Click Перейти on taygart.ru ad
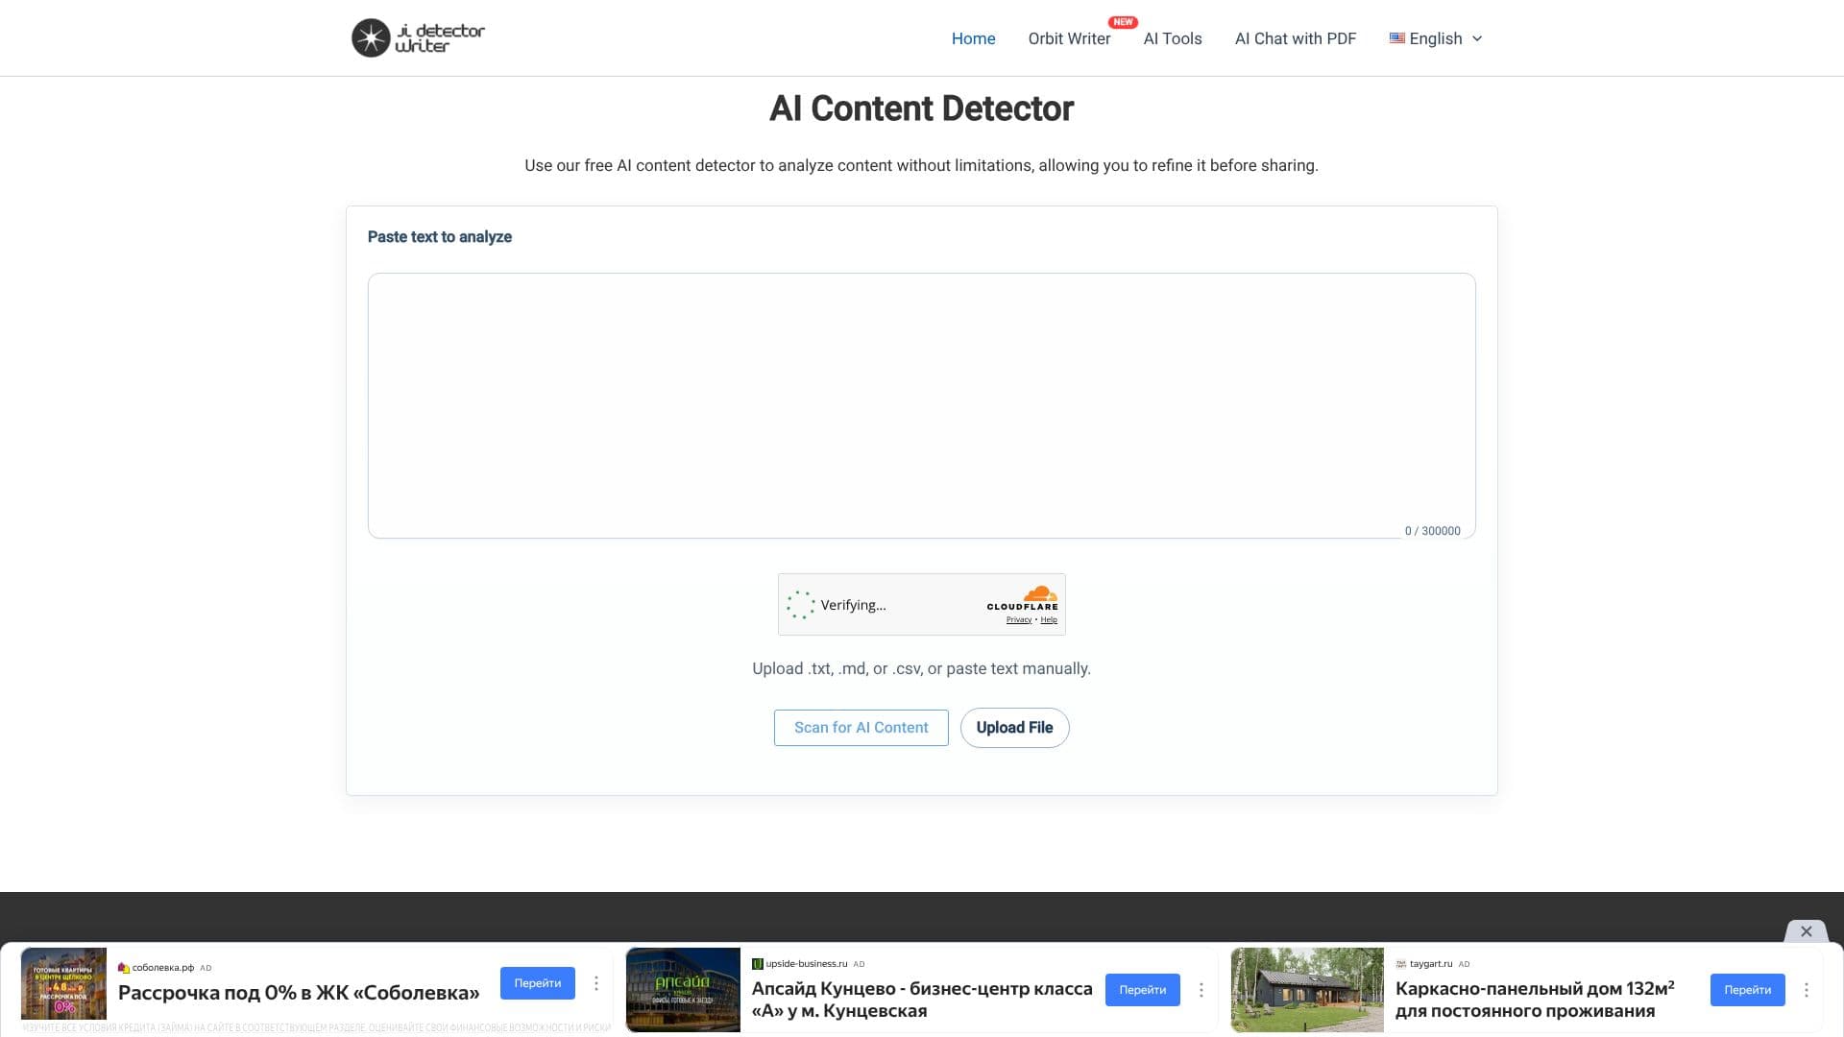1844x1037 pixels. point(1747,990)
